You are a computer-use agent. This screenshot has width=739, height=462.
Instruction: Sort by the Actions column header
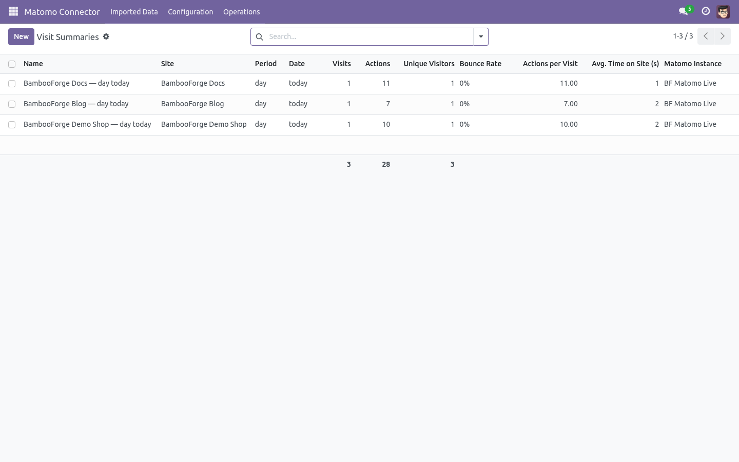[378, 64]
